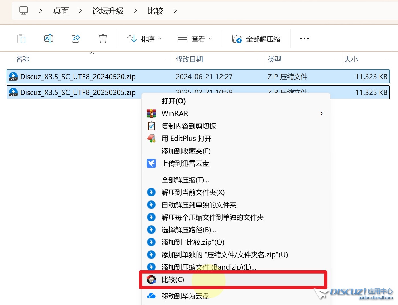Expand the WinRAR submenu arrow
This screenshot has height=305, width=398.
(x=321, y=113)
